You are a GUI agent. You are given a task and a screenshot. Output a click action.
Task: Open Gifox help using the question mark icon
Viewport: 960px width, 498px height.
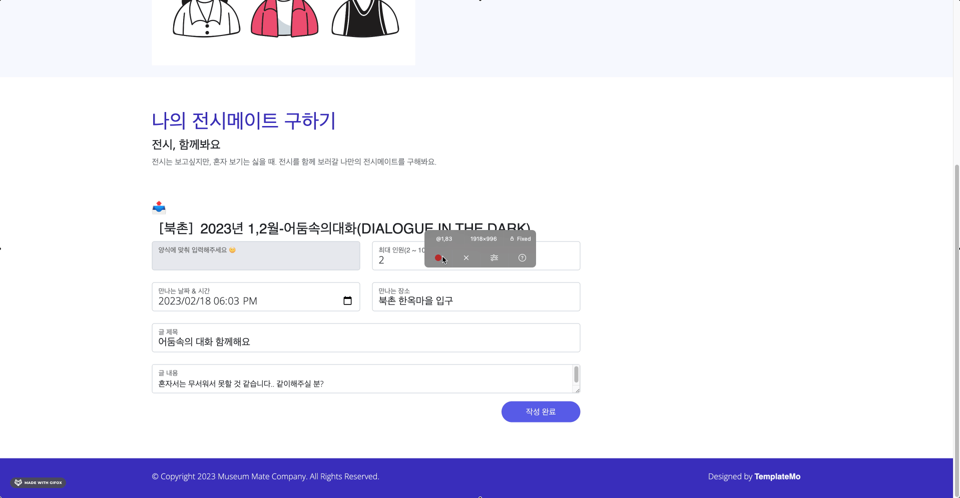click(522, 257)
